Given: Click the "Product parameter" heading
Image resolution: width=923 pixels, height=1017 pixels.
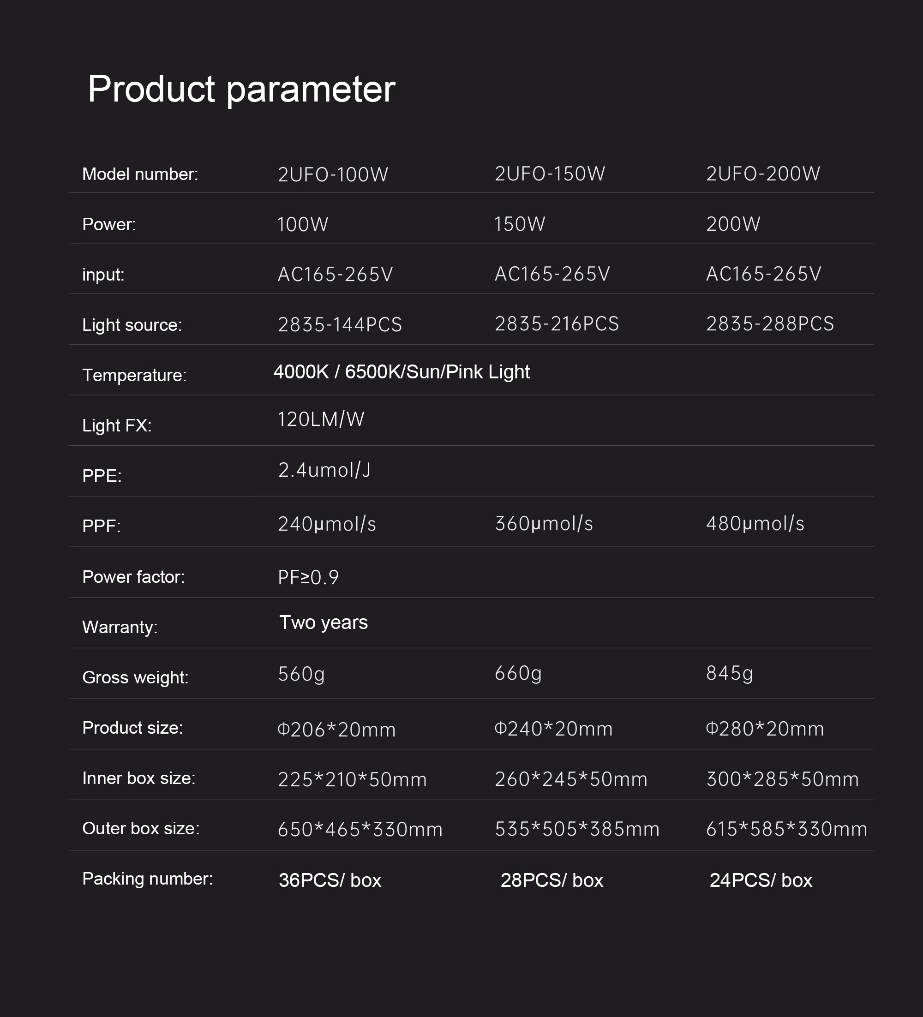Looking at the screenshot, I should click(241, 90).
